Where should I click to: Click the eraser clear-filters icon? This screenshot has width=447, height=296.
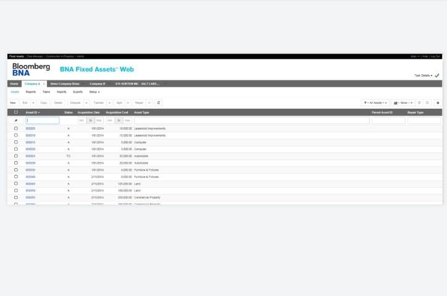click(16, 121)
